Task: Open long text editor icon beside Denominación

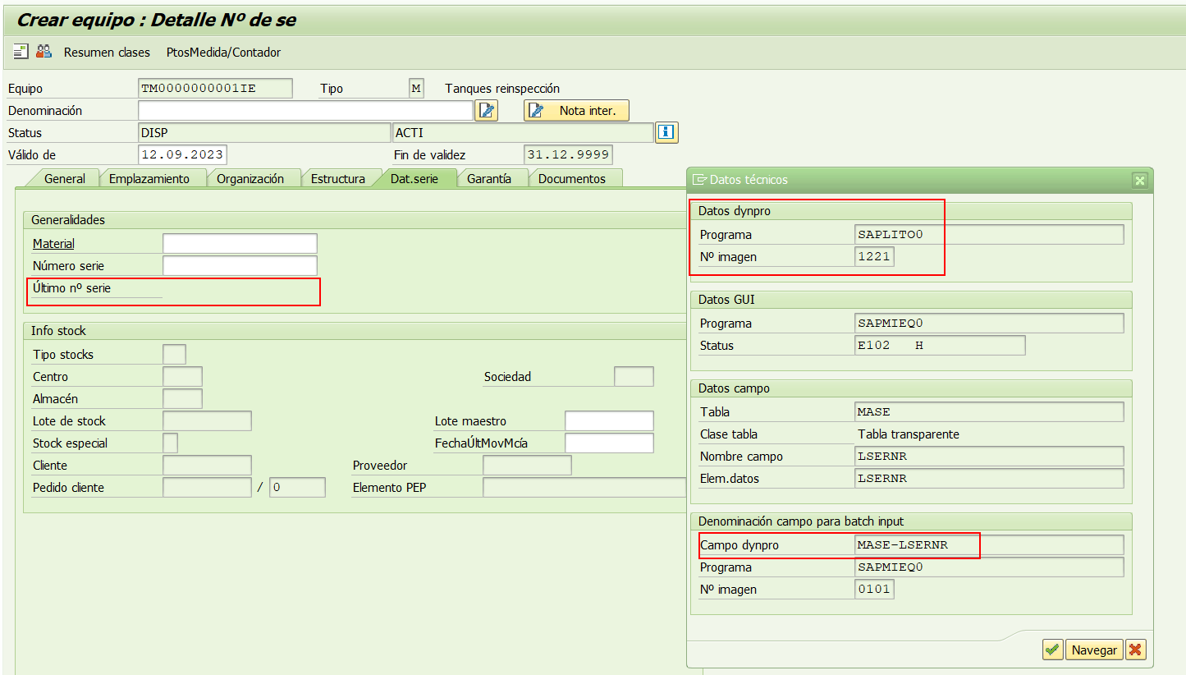Action: coord(487,111)
